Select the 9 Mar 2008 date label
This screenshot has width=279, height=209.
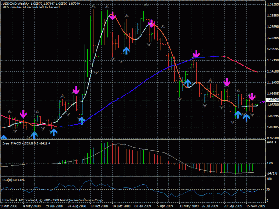click(9, 206)
